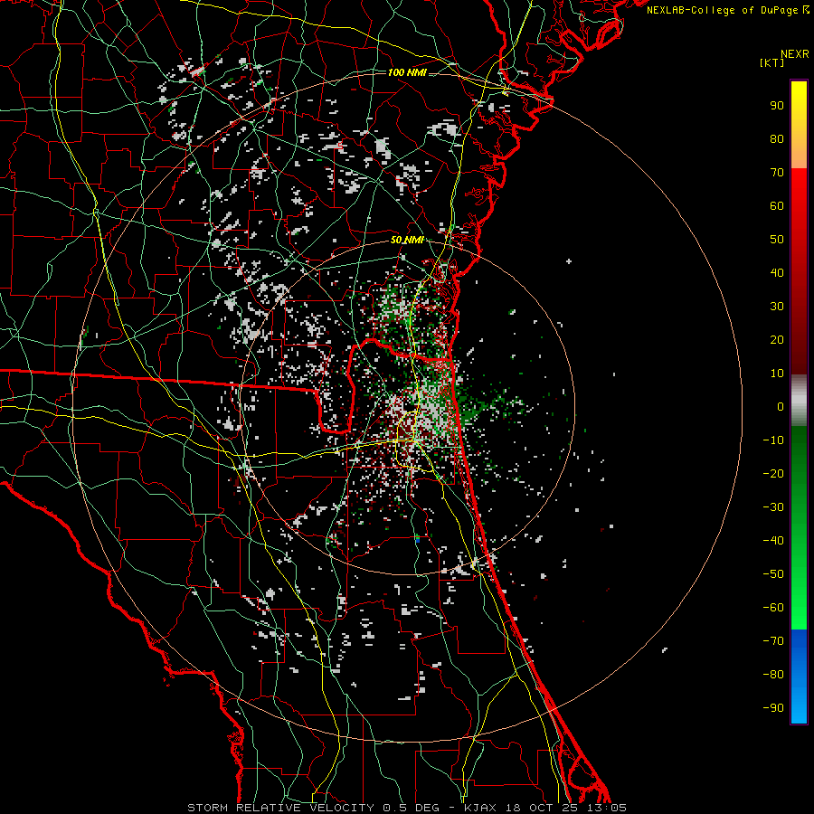Click the gray zero-velocity band of the color bar
This screenshot has width=814, height=814.
point(799,401)
